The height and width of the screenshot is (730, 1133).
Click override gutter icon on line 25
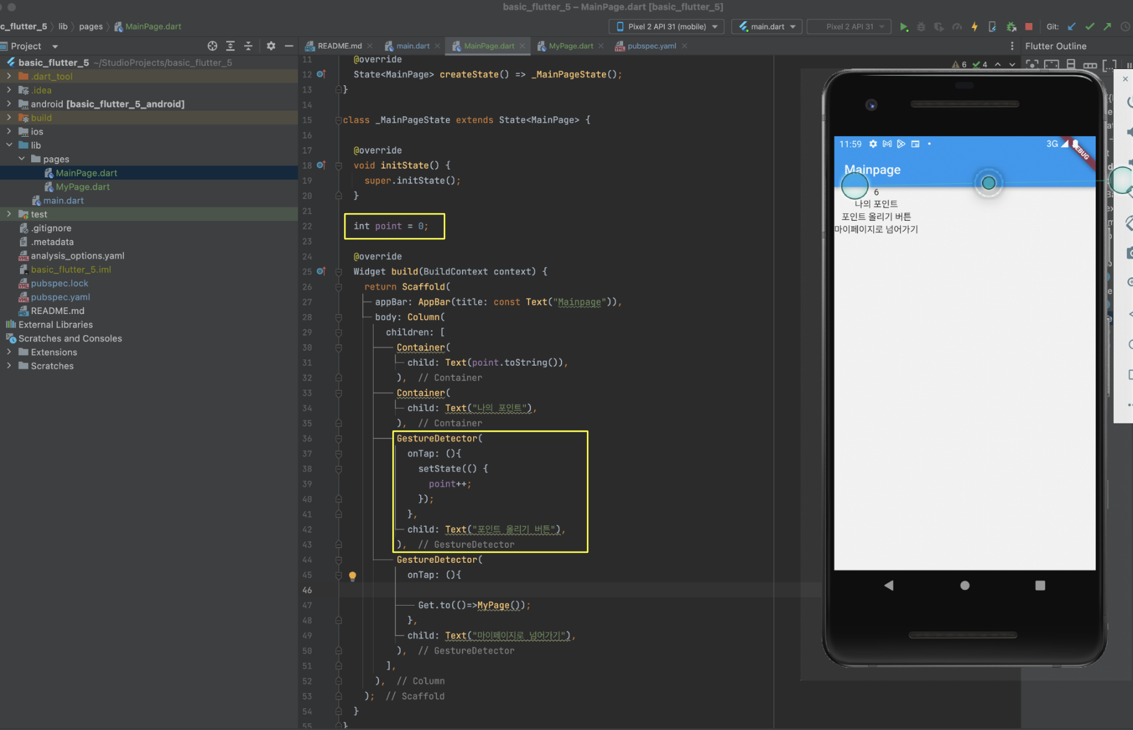point(321,272)
